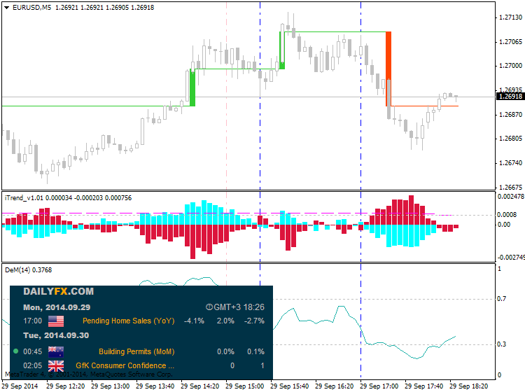Viewport: 525px width, 392px height.
Task: Click the green signal bar near 14:20
Action: [x=192, y=87]
